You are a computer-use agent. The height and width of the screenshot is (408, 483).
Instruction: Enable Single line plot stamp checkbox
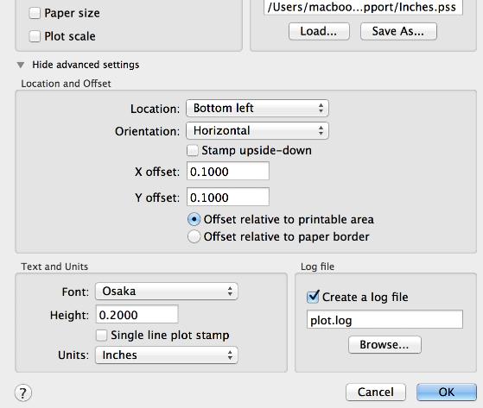(x=101, y=336)
